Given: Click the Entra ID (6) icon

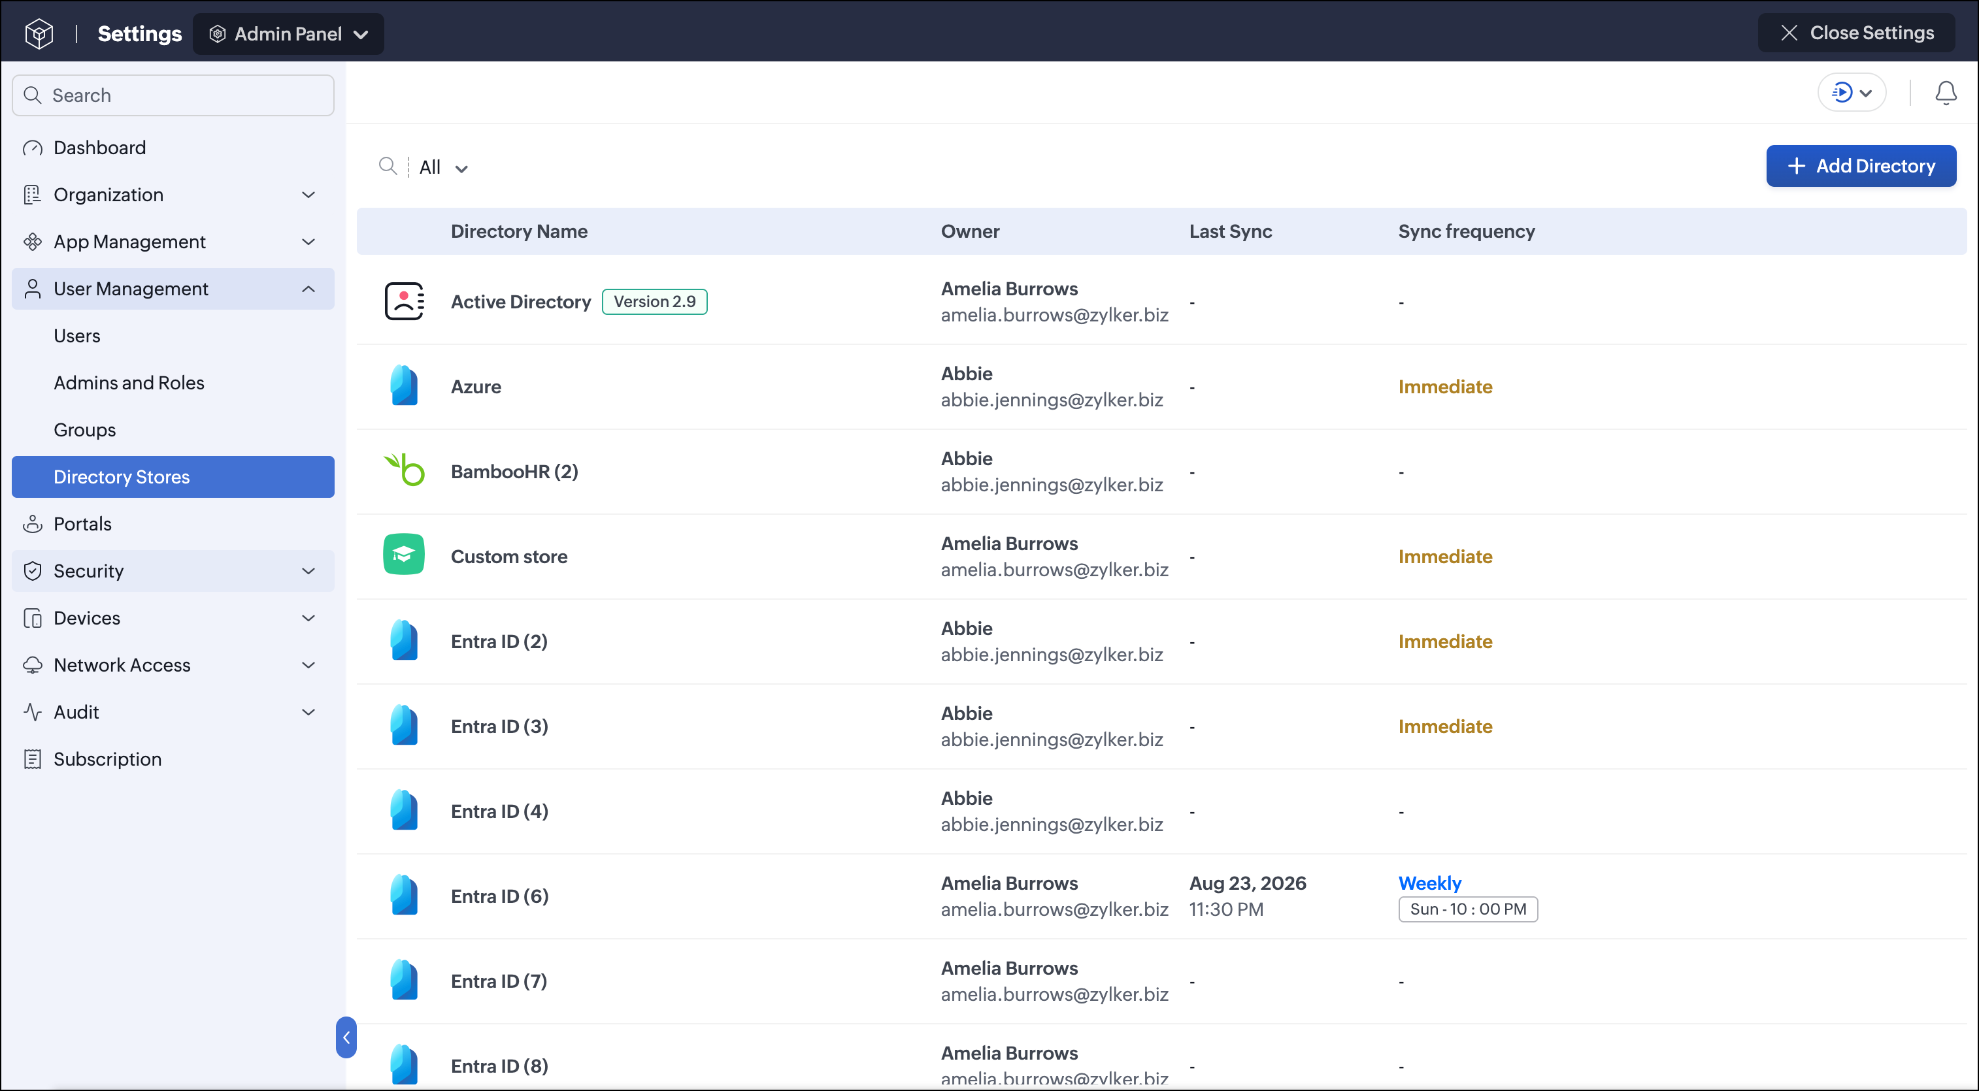Looking at the screenshot, I should click(x=404, y=894).
